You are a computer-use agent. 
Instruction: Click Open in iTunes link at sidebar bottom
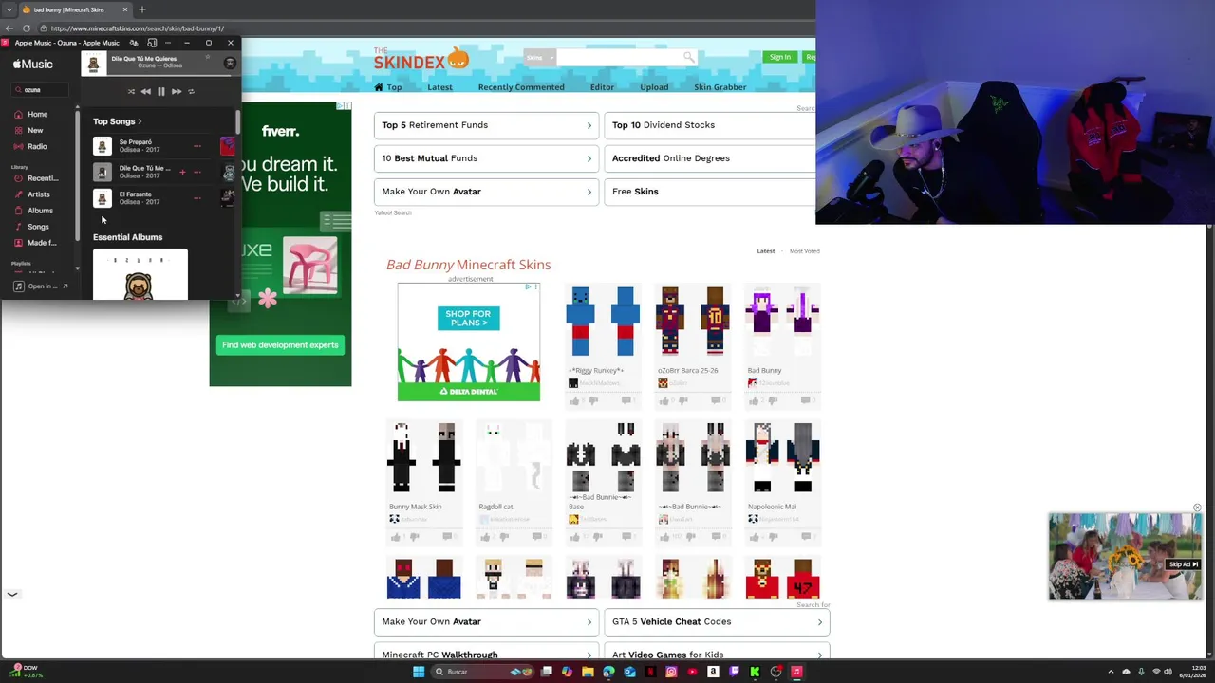click(41, 286)
